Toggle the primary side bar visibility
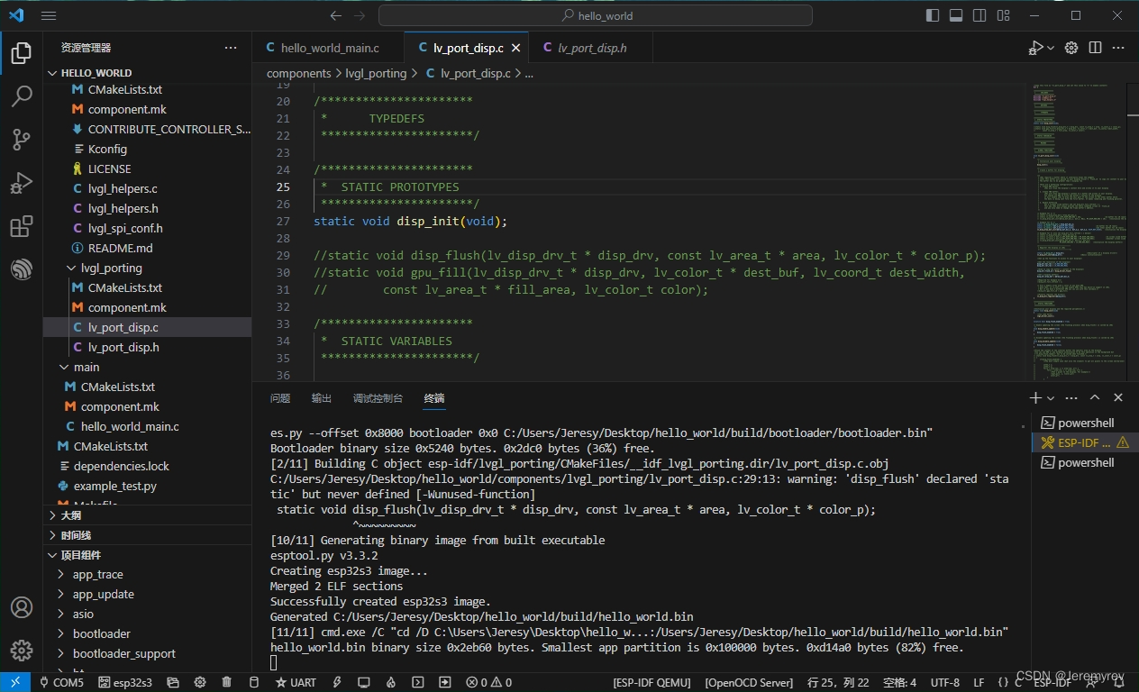 (x=933, y=15)
